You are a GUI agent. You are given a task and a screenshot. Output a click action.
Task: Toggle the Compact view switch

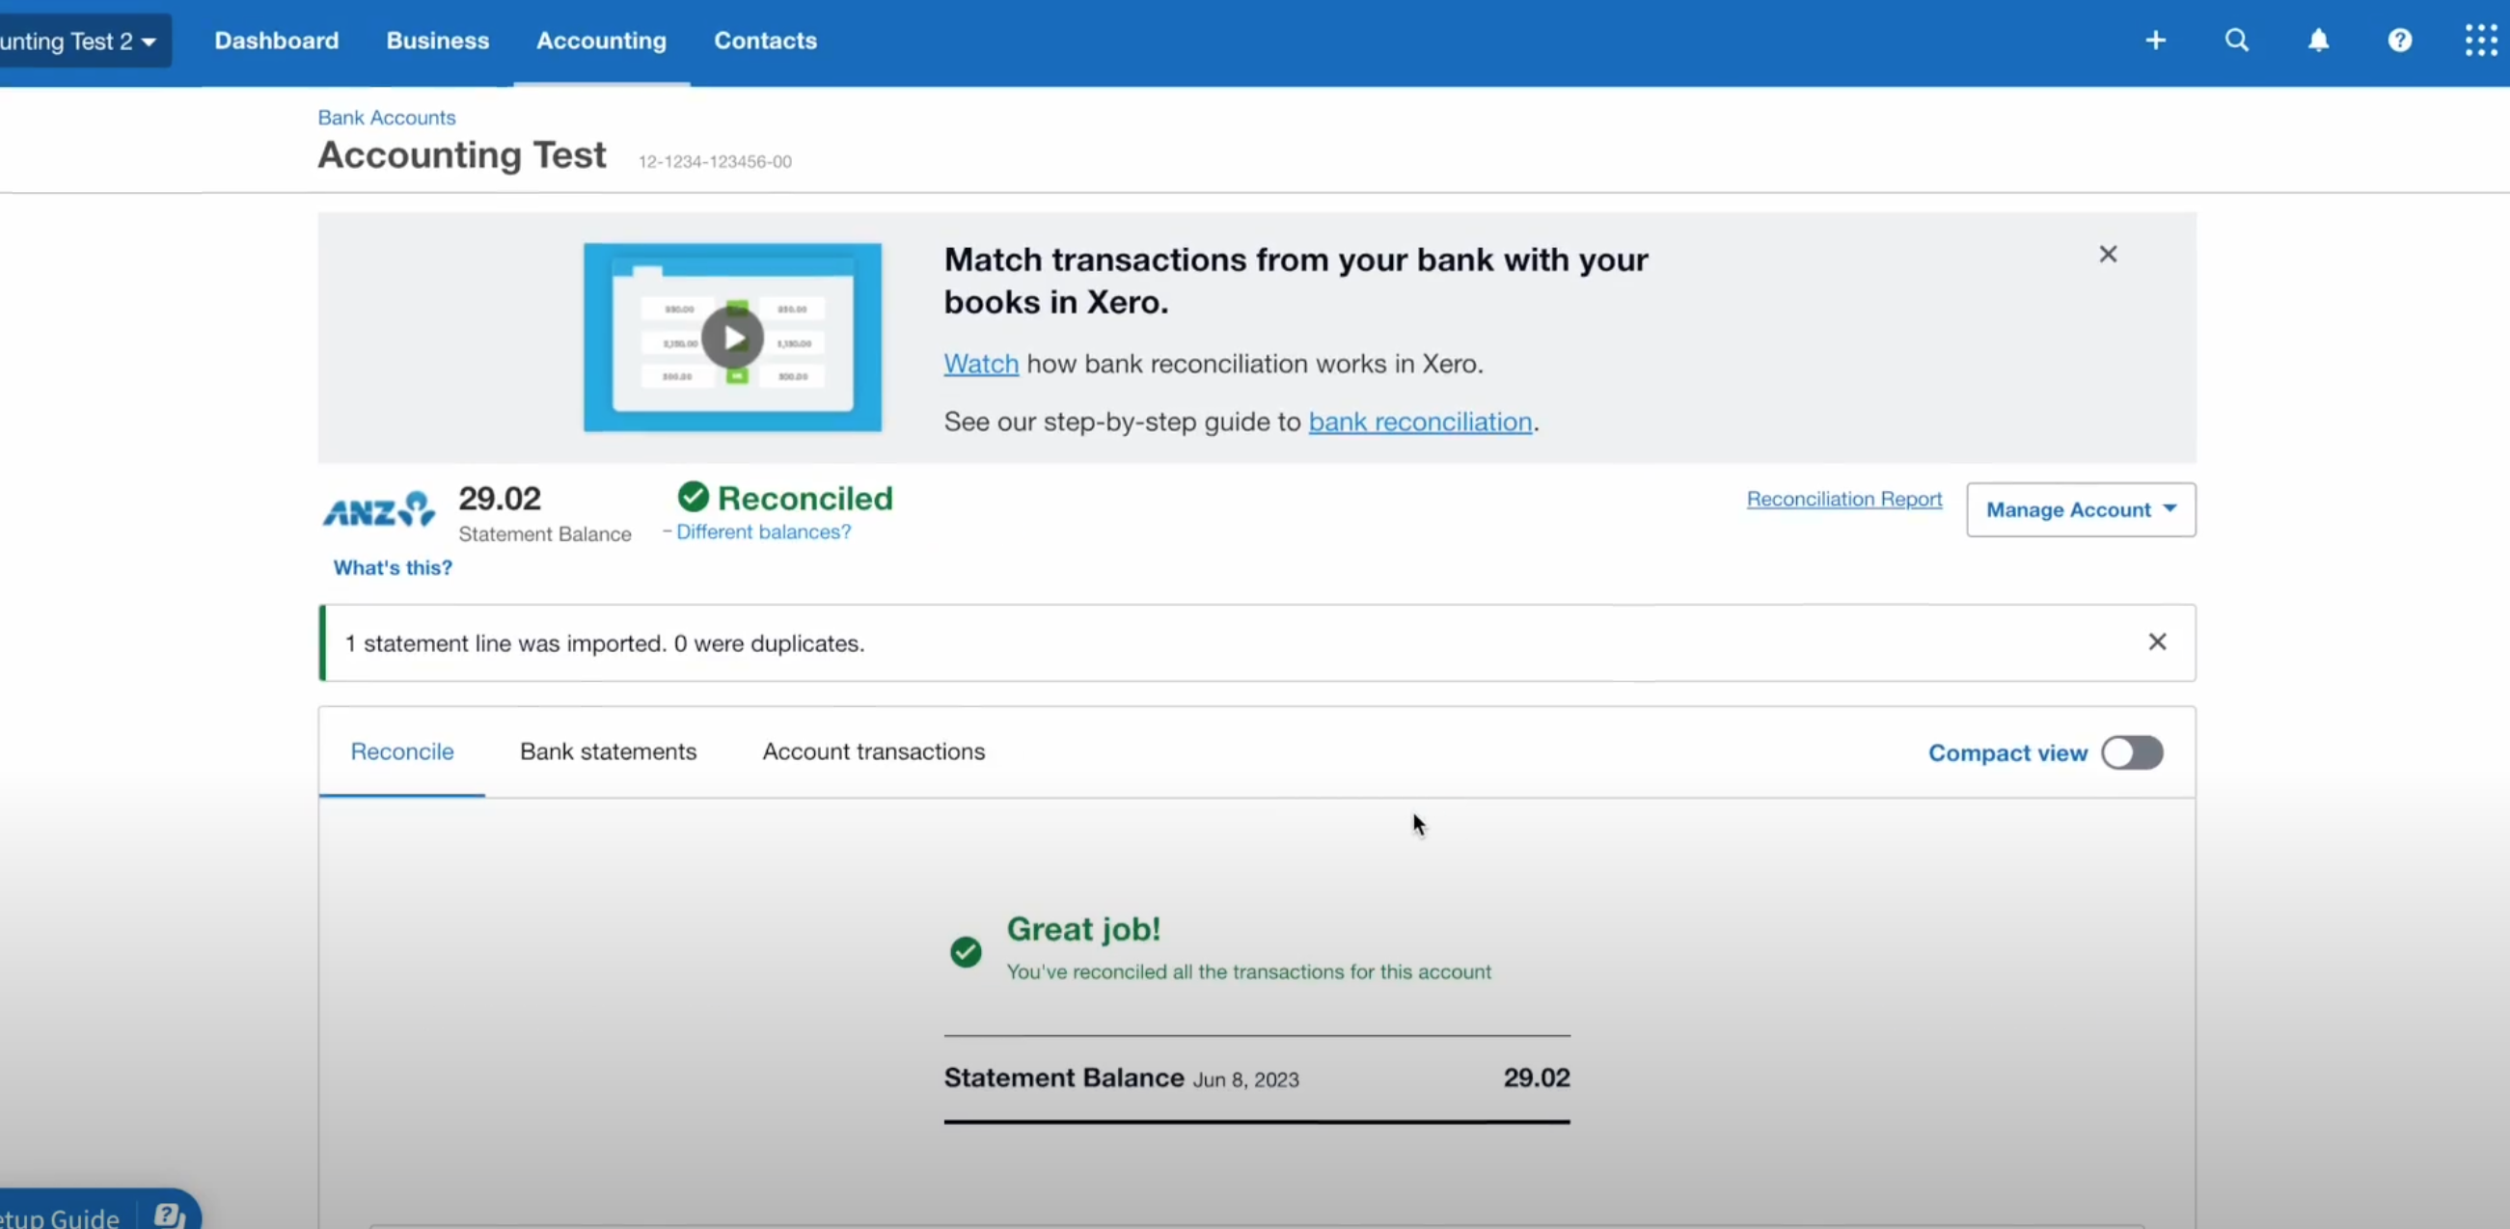(x=2132, y=752)
